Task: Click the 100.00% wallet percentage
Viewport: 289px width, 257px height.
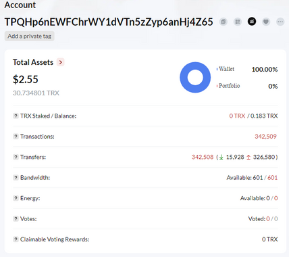Action: (265, 70)
